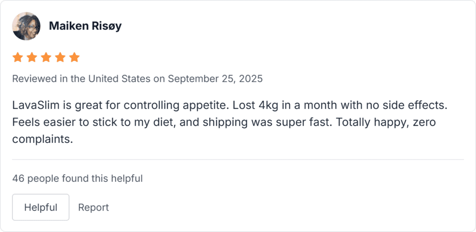Click the third (middle) rating star
476x232 pixels.
pyautogui.click(x=46, y=58)
